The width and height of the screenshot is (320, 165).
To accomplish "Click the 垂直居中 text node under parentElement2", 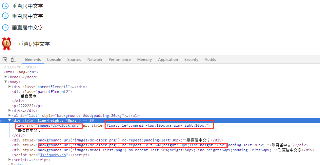I will click(x=29, y=96).
